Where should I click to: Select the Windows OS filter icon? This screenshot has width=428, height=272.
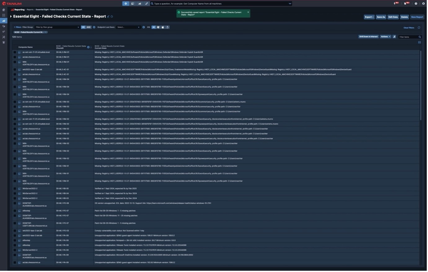click(x=159, y=27)
